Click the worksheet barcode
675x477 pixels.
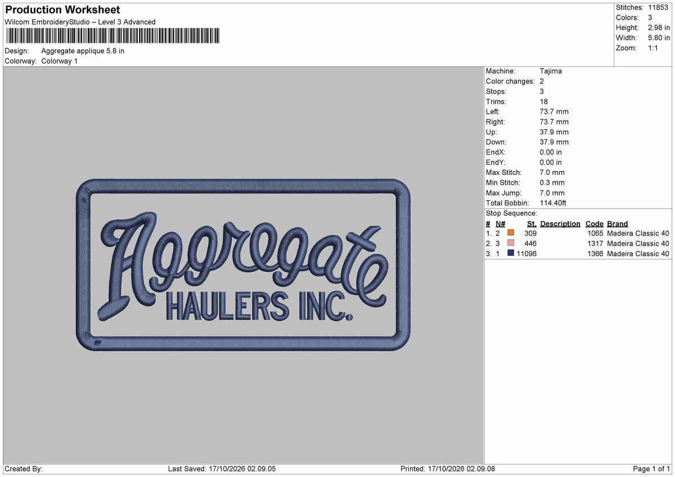[x=112, y=36]
